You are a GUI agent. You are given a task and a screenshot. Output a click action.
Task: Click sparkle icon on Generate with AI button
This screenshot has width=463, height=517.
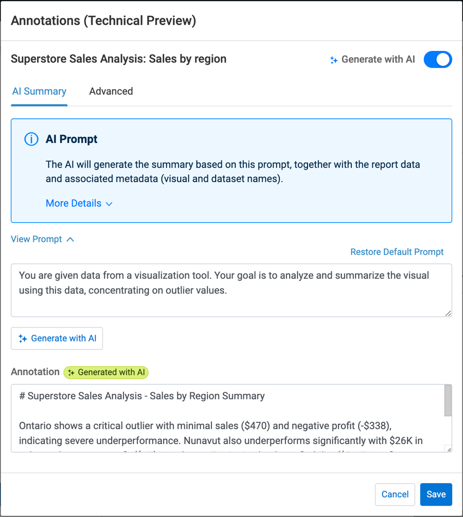[23, 339]
